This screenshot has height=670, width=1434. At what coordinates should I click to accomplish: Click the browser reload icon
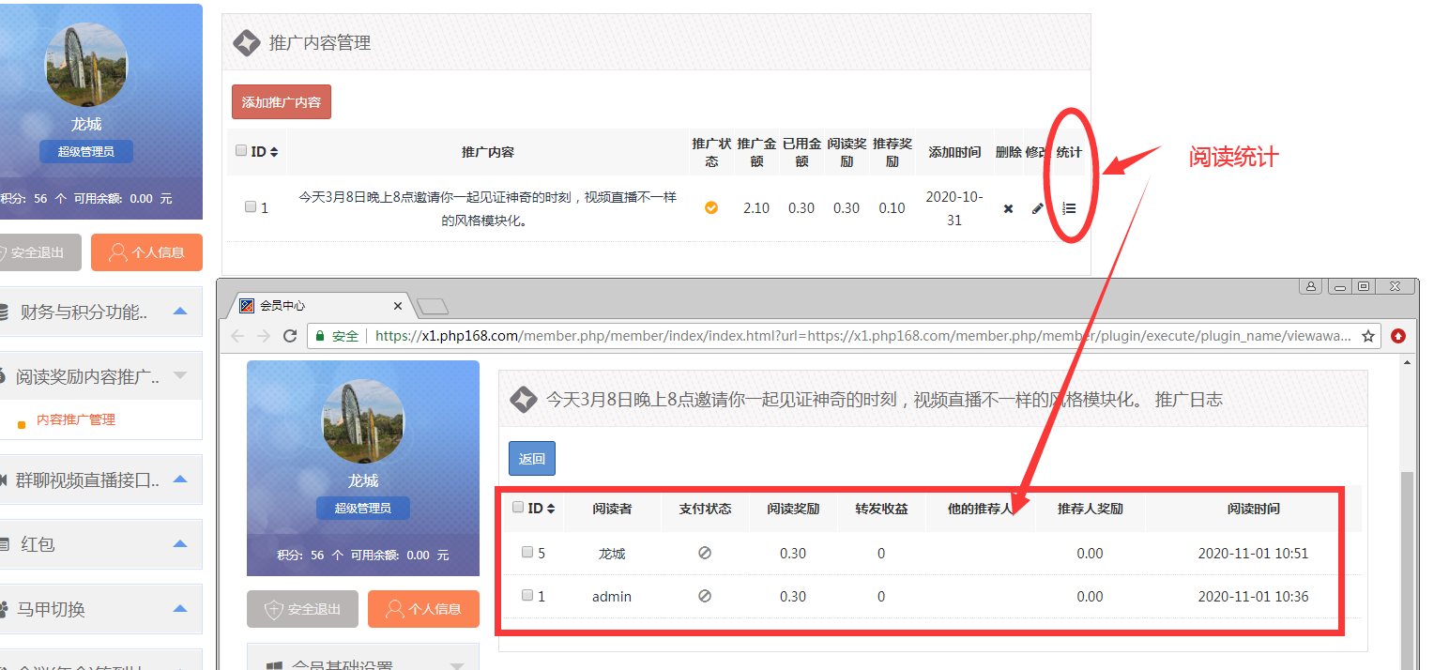pos(290,336)
